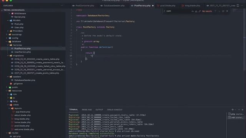Go to next match arrow in find widget
Screen dimensions: 246x138
pyautogui.click(x=219, y=11)
